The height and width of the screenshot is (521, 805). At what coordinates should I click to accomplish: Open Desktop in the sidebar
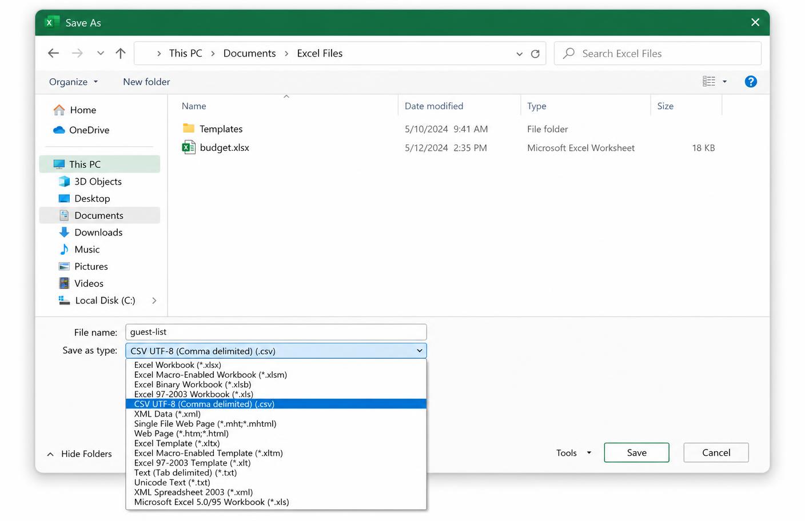coord(92,198)
